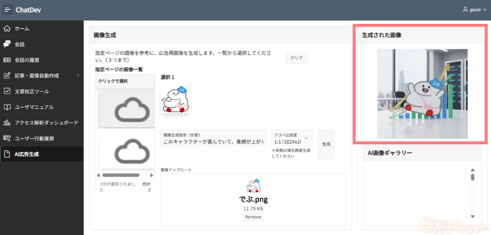The height and width of the screenshot is (235, 491).
Task: Click the アクセス解析ダッシュボード chart icon
Action: point(7,122)
